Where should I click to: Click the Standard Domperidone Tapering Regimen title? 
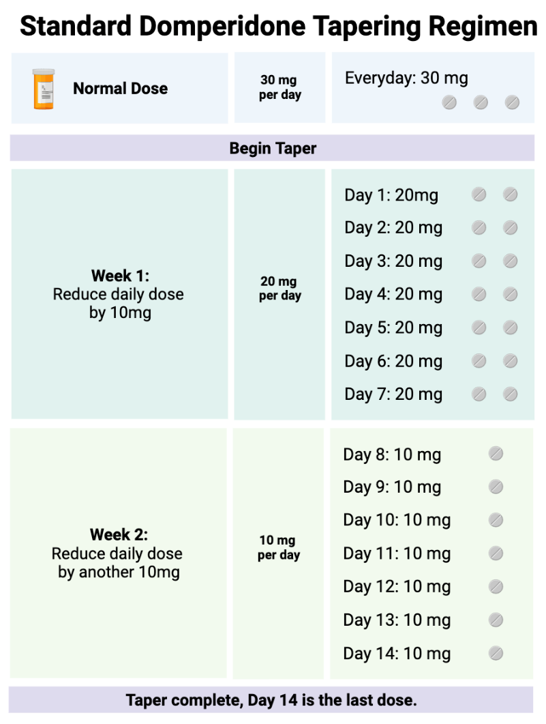(279, 26)
